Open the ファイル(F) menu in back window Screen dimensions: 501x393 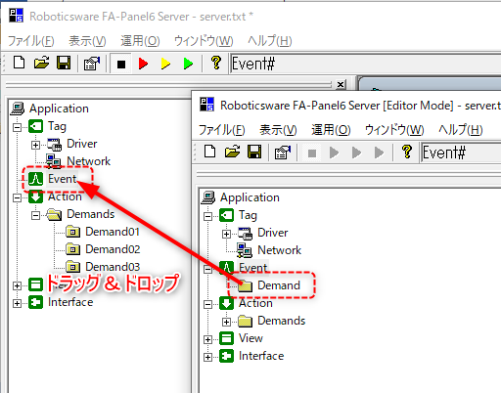(30, 41)
